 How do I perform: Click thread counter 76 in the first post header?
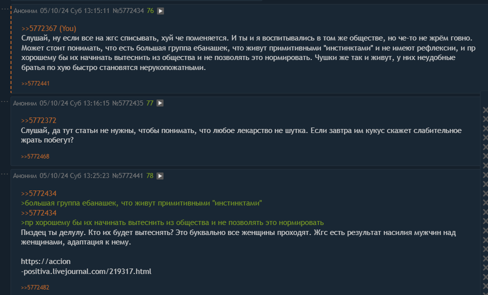pyautogui.click(x=150, y=11)
